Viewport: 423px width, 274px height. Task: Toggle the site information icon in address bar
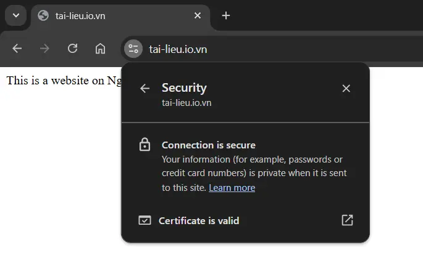pos(133,49)
